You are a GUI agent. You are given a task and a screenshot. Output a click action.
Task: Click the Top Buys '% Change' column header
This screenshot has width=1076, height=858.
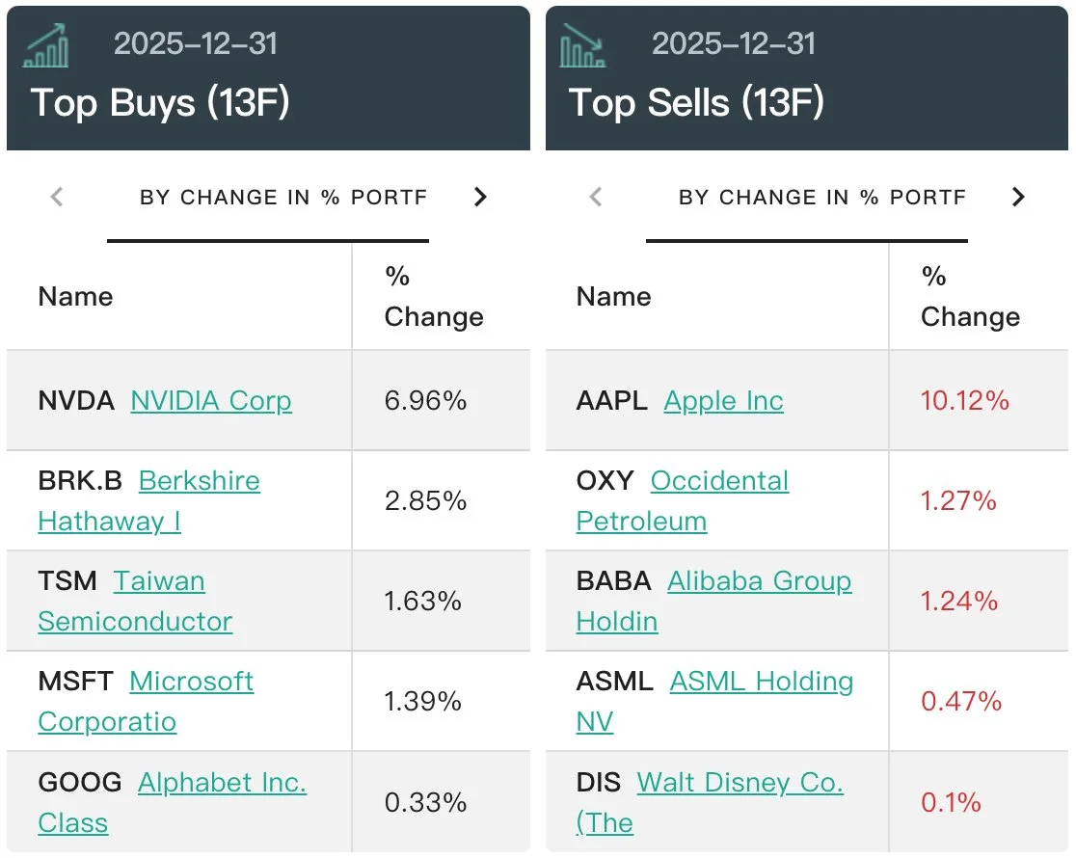(433, 297)
